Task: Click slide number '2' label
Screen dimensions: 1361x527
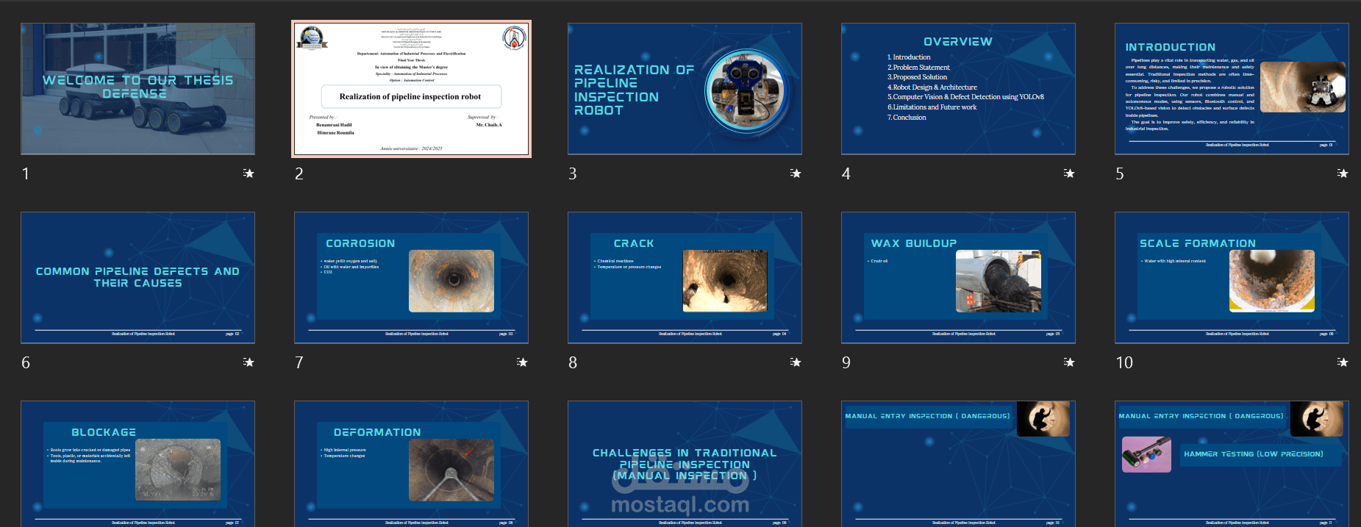Action: (299, 174)
